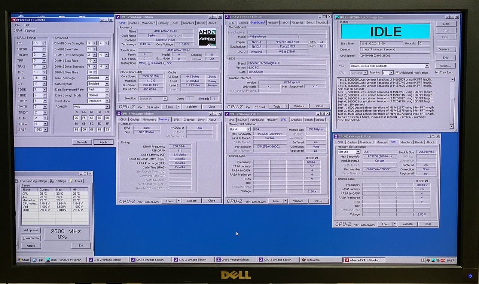Switch to the Chipset tab in nForce2XT
479x284 pixels.
click(x=30, y=31)
